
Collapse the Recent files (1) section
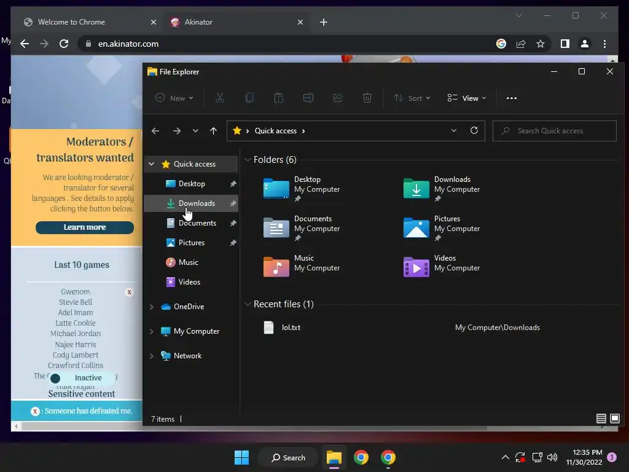[248, 304]
